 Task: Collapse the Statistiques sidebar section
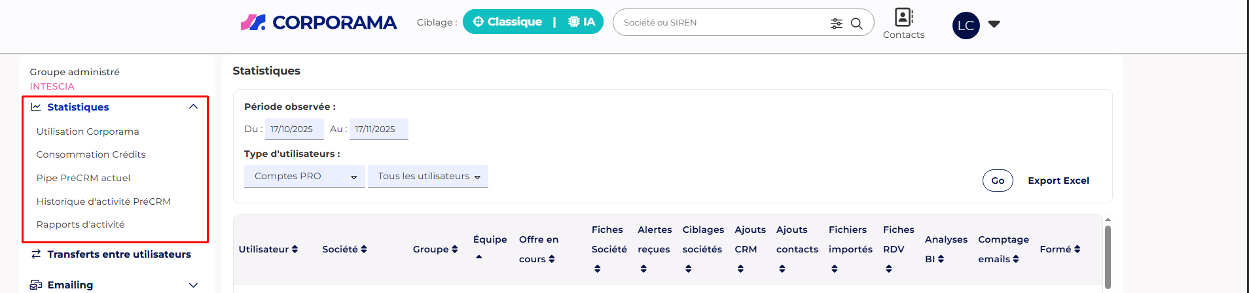coord(193,107)
